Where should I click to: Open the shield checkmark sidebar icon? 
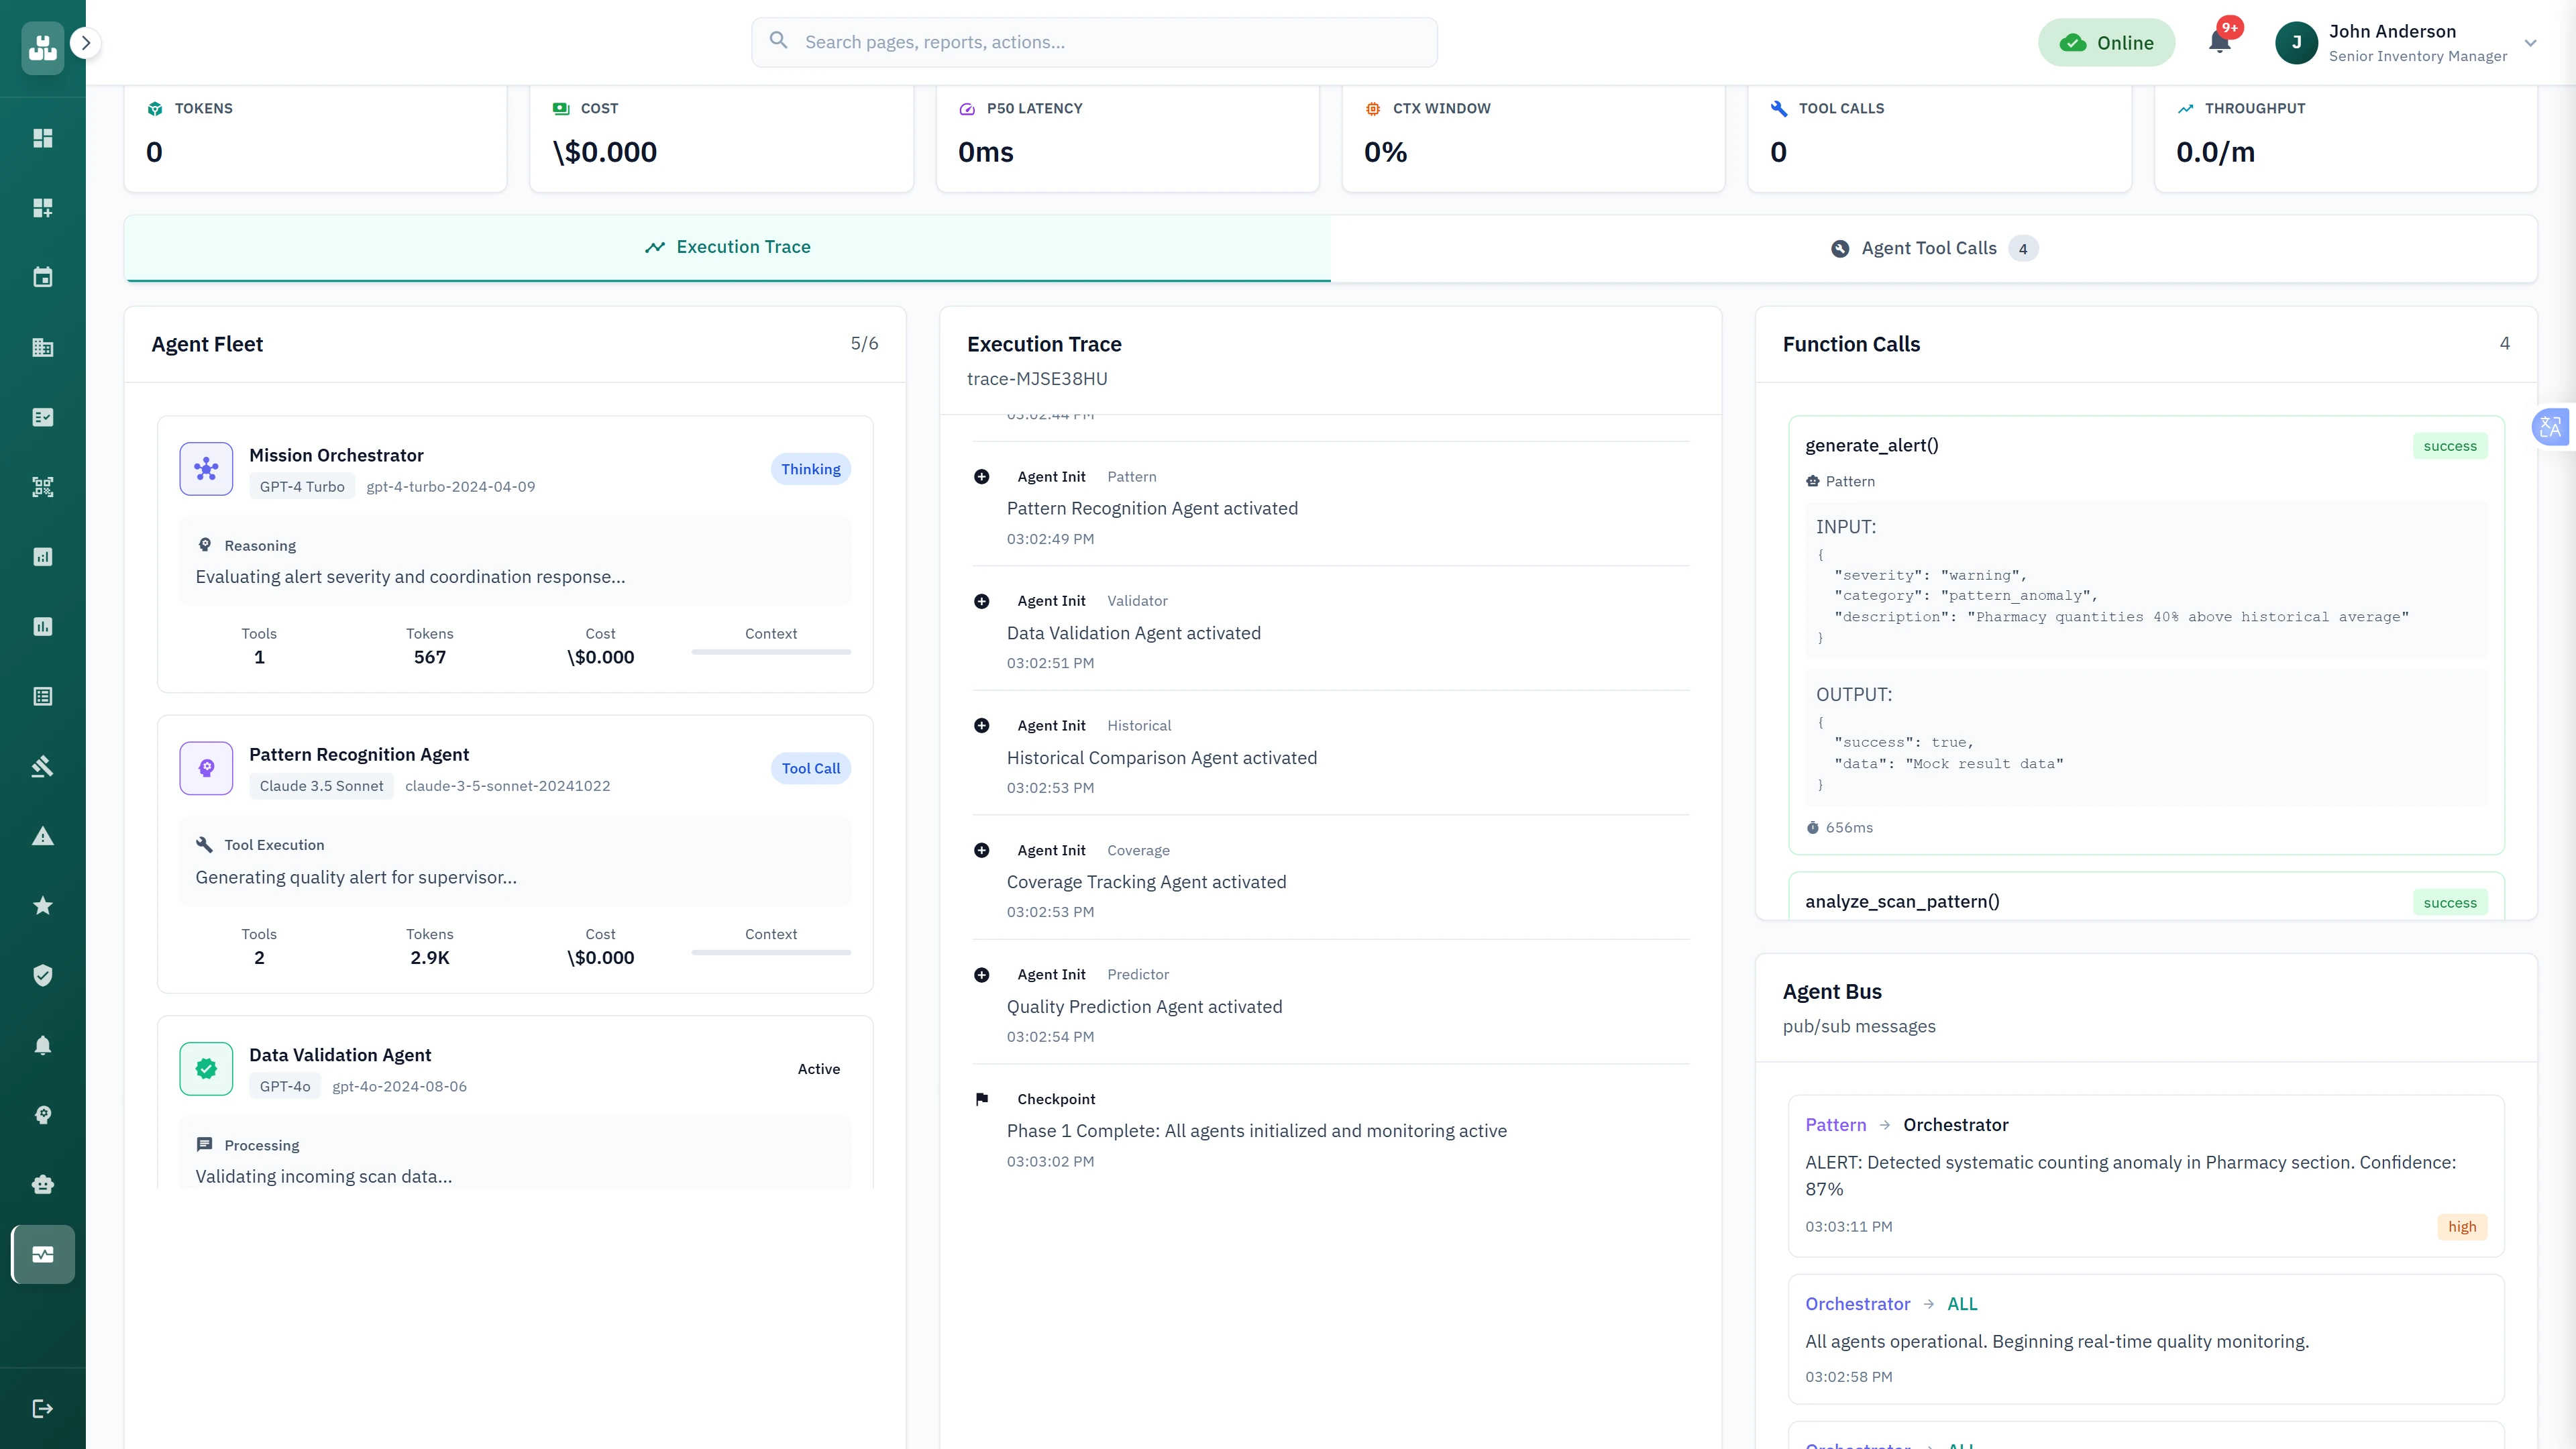coord(42,975)
